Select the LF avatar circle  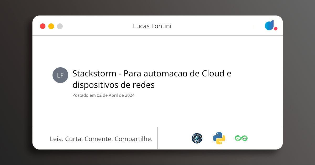[60, 75]
